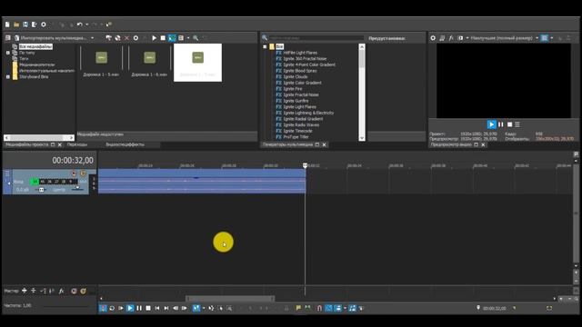Select the highlighted third media thumbnail
The width and height of the screenshot is (582, 327).
pos(198,63)
